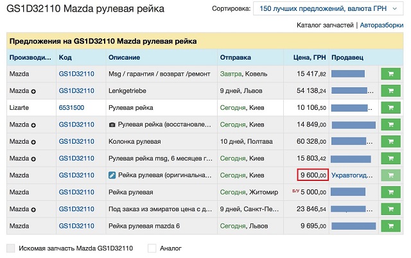411x258 pixels.
Task: Expand the Mazda plus icon on Колонка рулевая row
Action: click(33, 142)
